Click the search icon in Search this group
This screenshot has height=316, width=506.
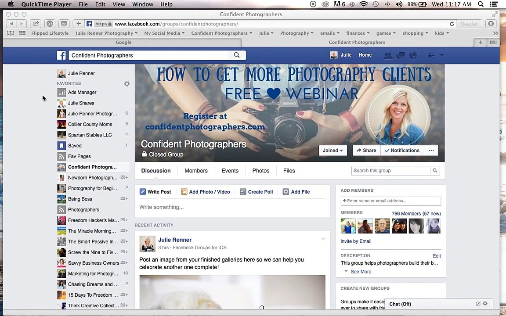[435, 171]
